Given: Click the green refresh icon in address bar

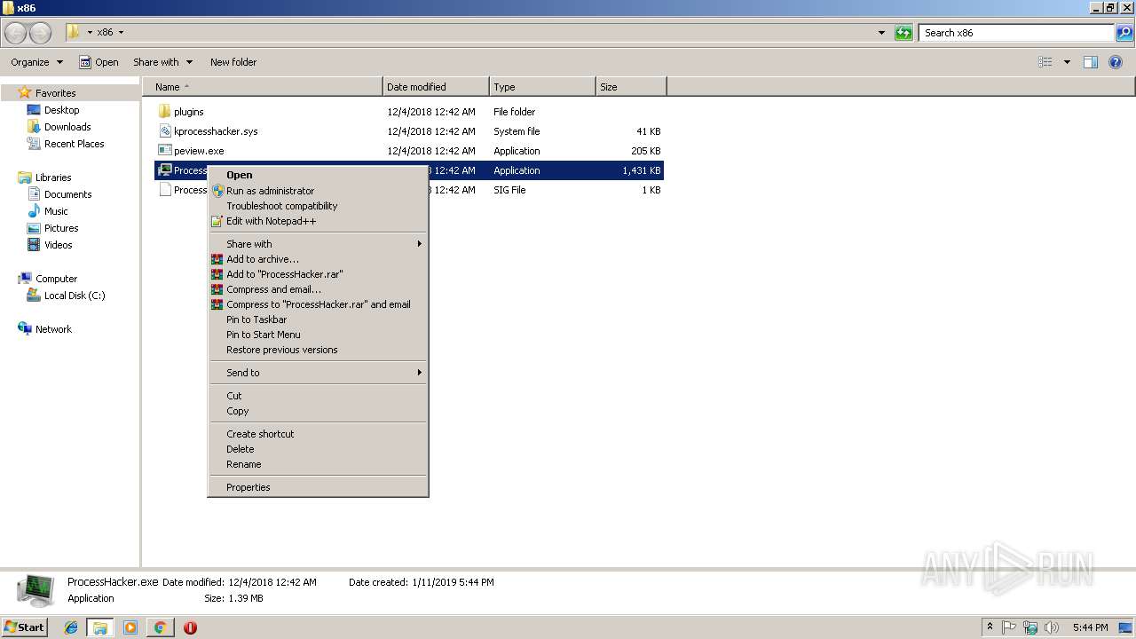Looking at the screenshot, I should point(903,33).
